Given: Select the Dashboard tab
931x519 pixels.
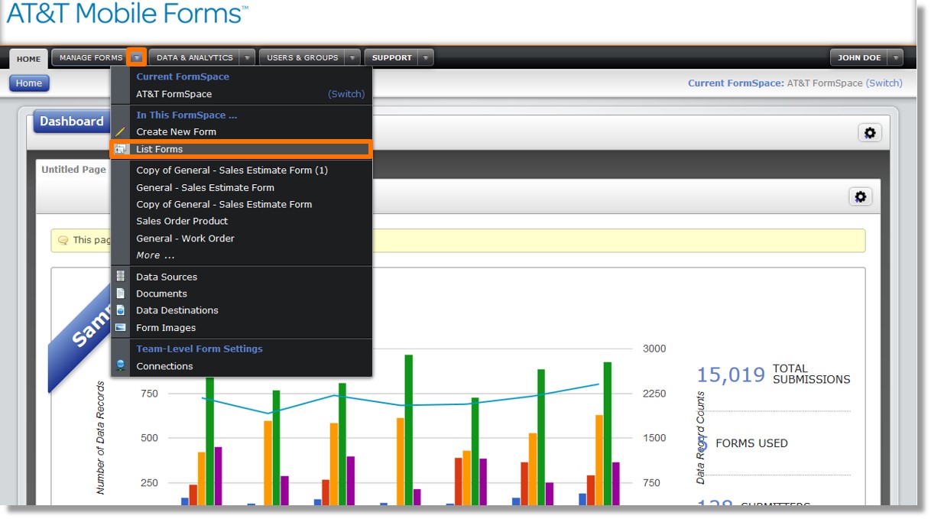Looking at the screenshot, I should [72, 122].
